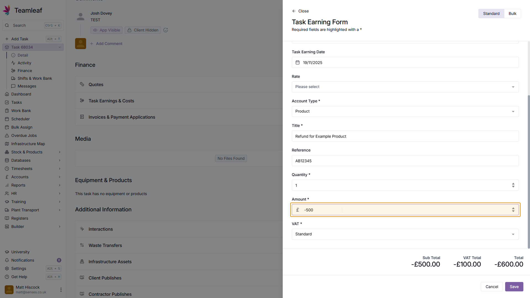Click the Infrastructure Map icon
Viewport: 530px width, 298px height.
tap(7, 144)
